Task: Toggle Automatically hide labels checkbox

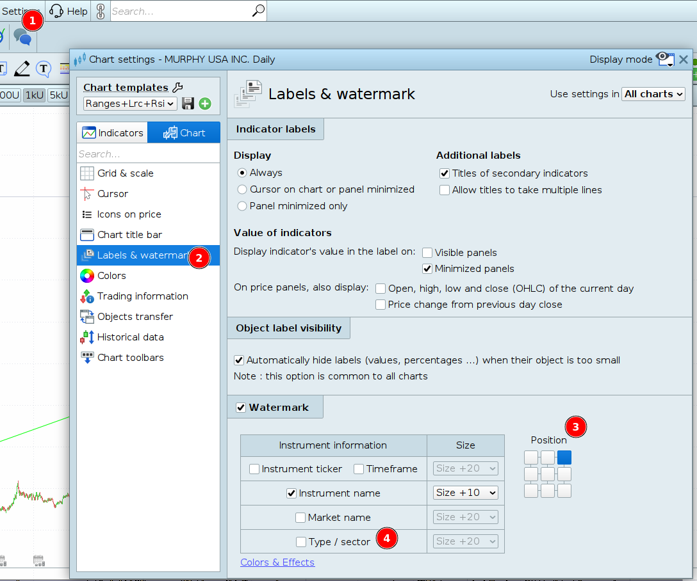Action: [x=239, y=360]
